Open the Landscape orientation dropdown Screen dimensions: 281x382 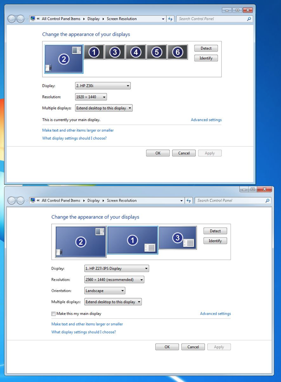[x=105, y=291]
